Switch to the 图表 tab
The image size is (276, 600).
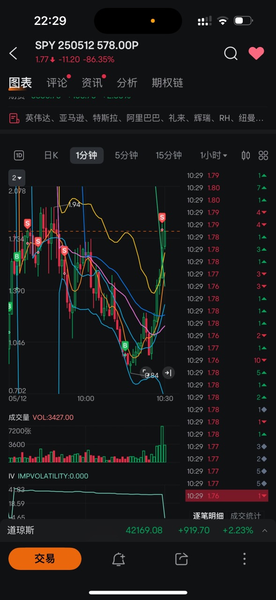pyautogui.click(x=20, y=83)
